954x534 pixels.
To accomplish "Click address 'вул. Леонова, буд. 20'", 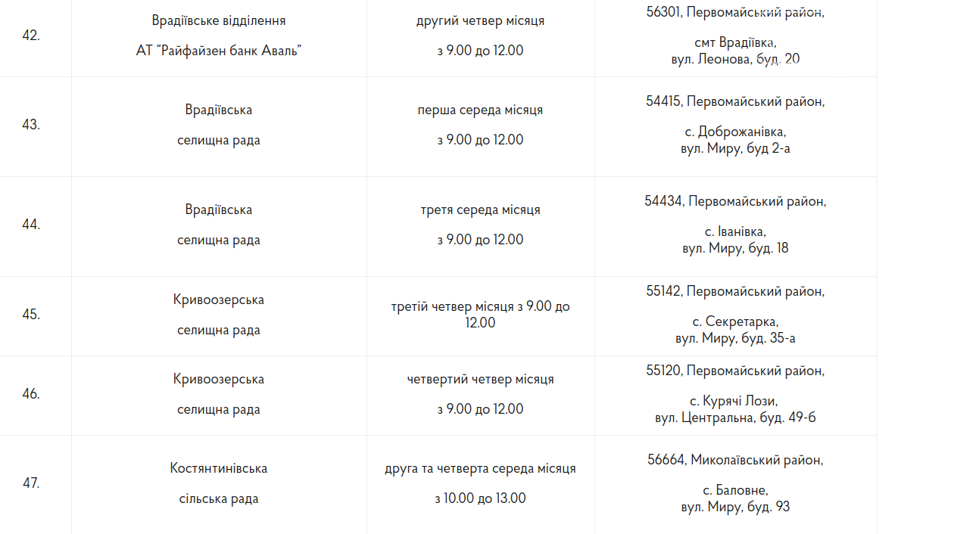I will coord(735,58).
